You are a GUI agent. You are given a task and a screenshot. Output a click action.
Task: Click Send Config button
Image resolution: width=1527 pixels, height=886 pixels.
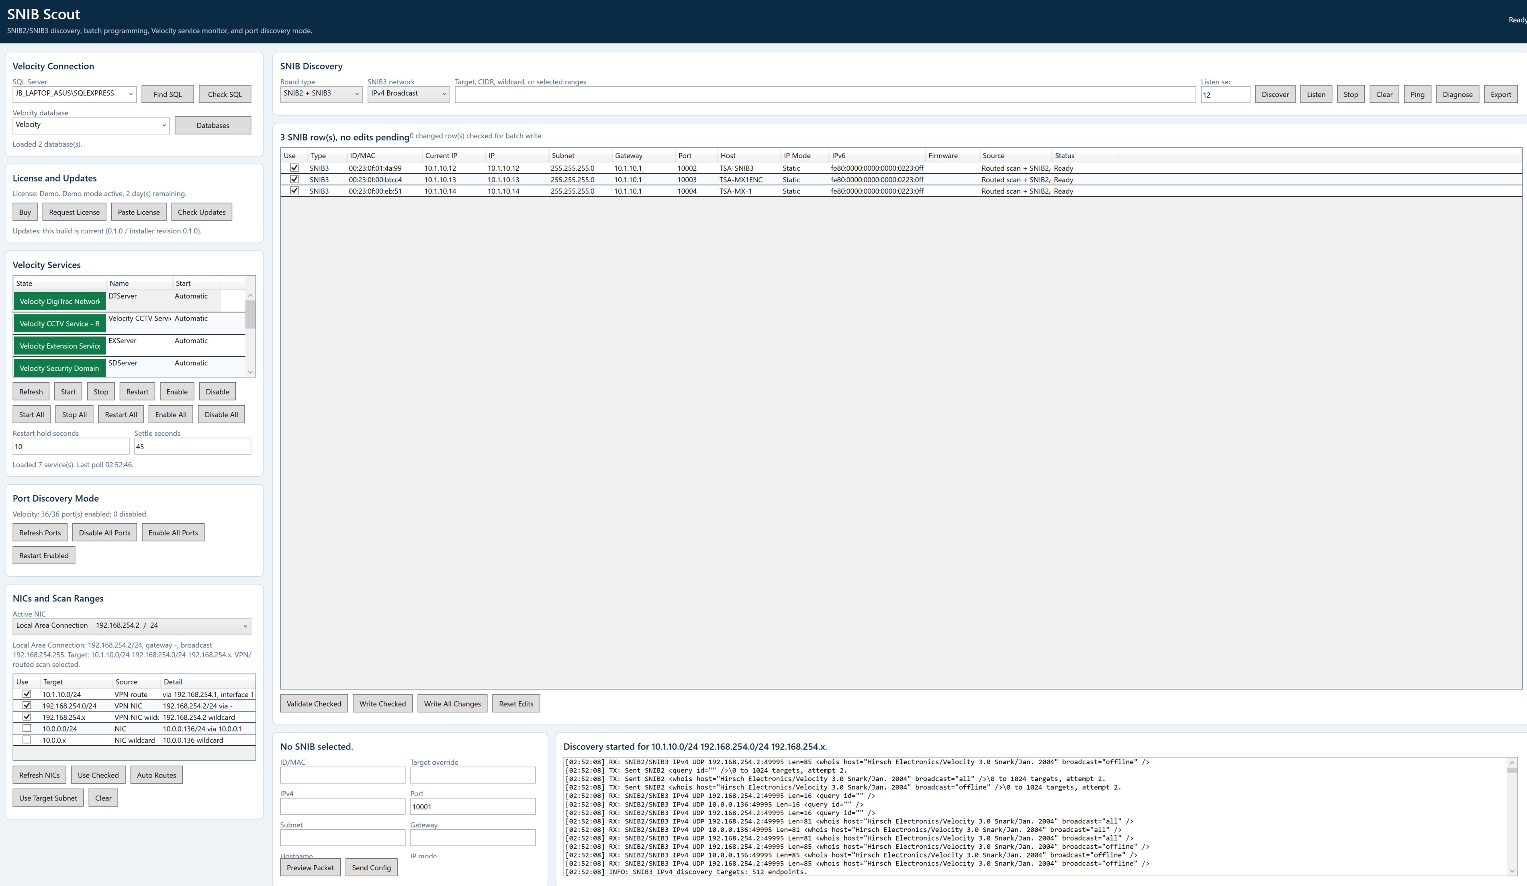tap(372, 867)
